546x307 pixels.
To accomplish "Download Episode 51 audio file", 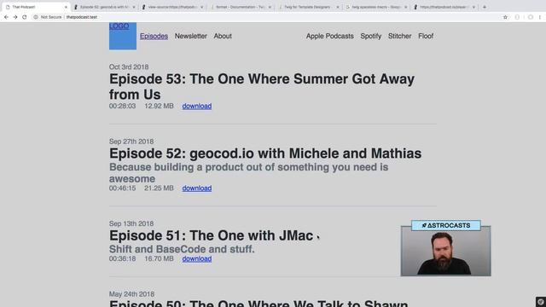I will pyautogui.click(x=197, y=259).
